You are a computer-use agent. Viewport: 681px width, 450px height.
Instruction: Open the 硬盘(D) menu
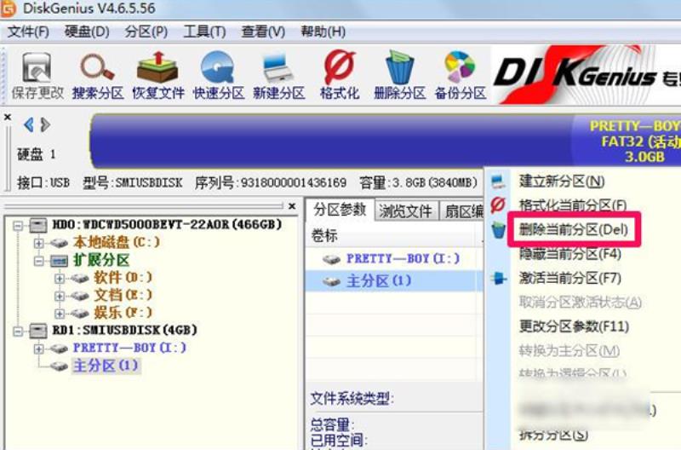[x=87, y=32]
